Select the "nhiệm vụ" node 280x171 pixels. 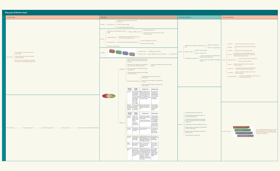180,124
